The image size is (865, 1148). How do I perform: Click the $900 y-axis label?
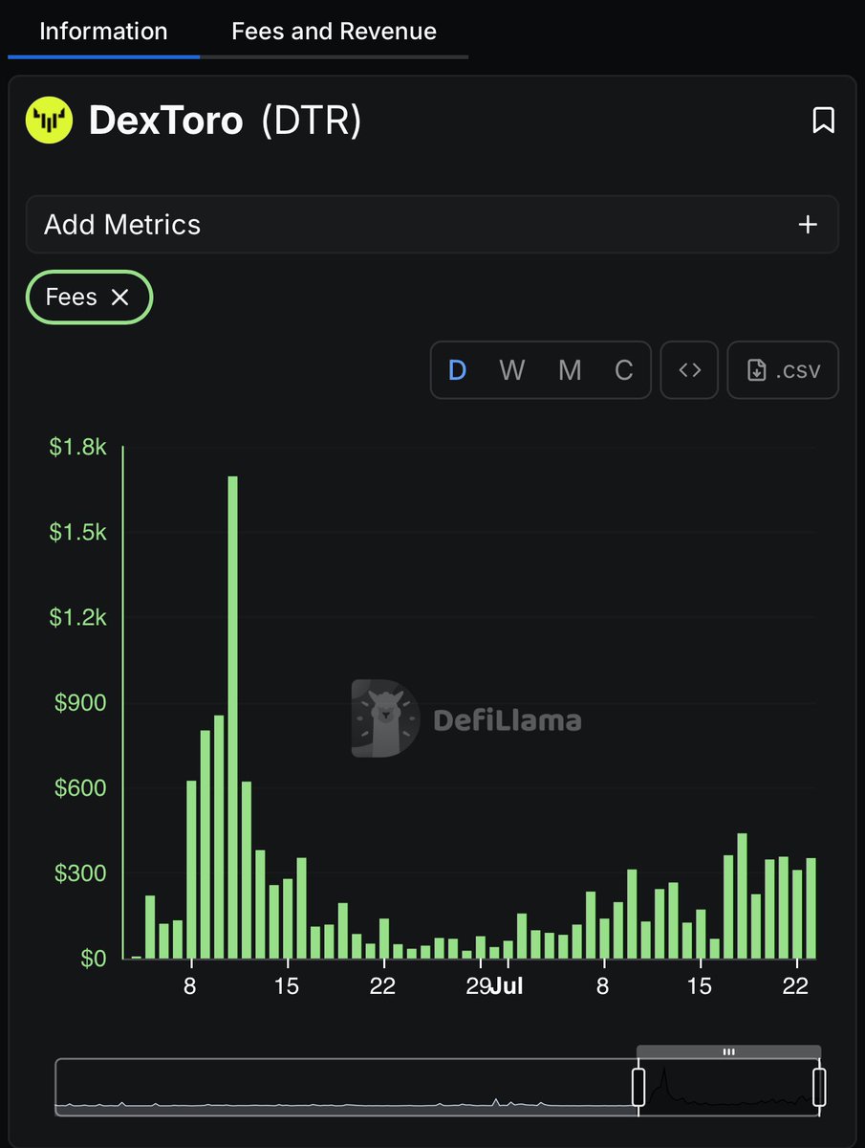81,703
